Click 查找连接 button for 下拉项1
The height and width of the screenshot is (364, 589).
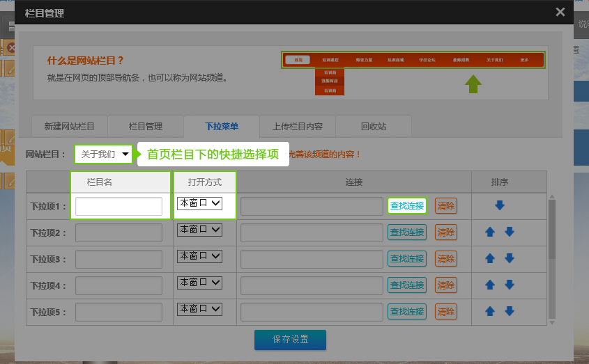tap(406, 206)
